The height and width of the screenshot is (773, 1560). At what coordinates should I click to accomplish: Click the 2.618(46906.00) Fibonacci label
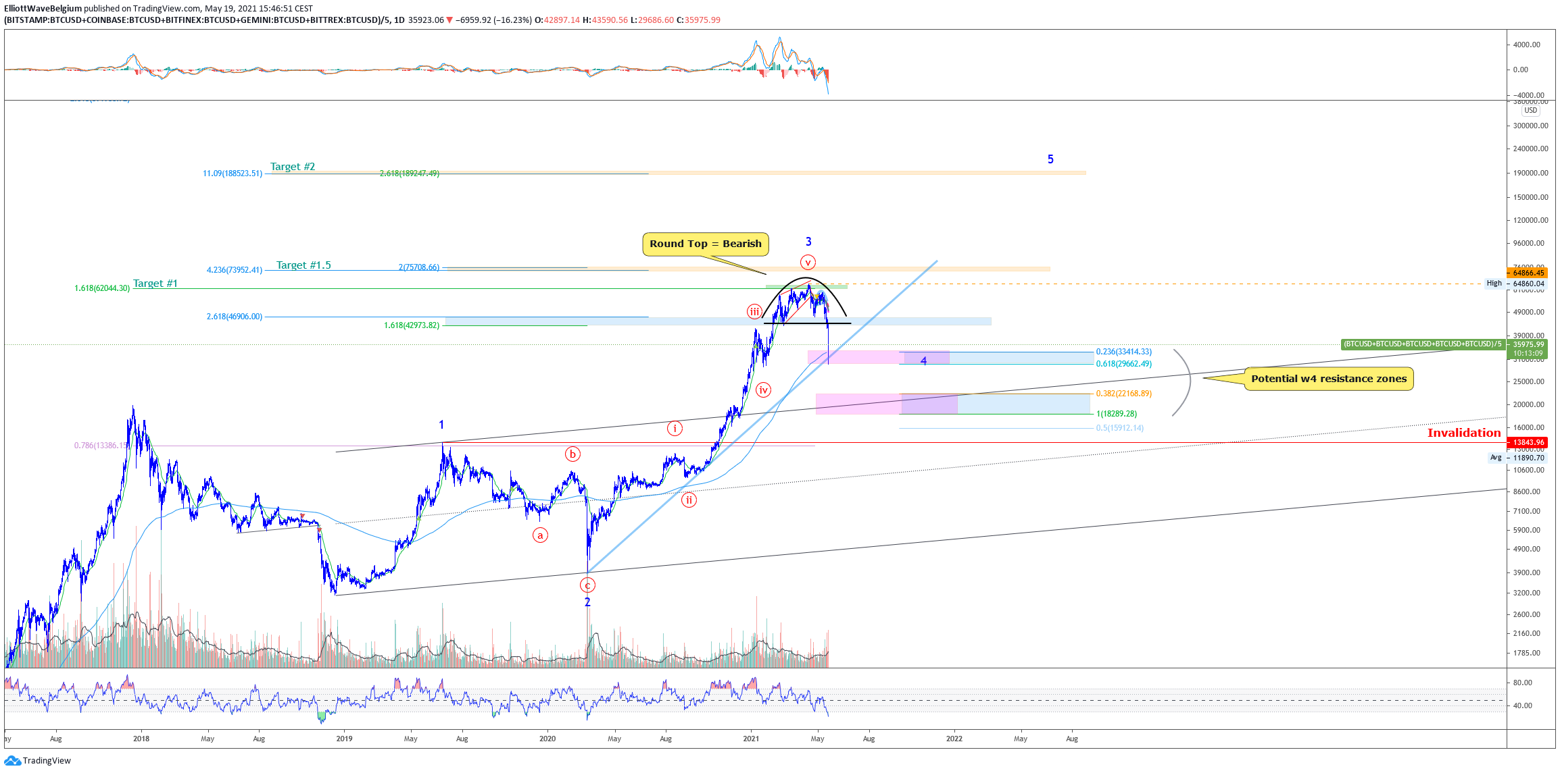[235, 317]
